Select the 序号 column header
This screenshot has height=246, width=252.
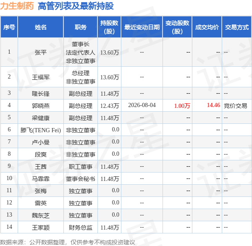[x=9, y=27]
